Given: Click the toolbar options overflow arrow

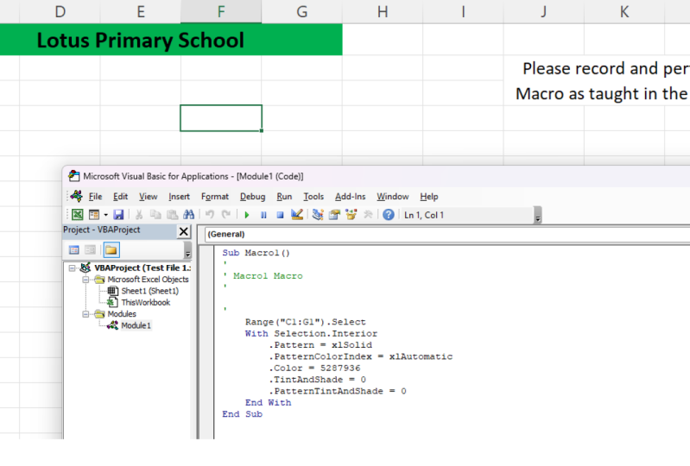Looking at the screenshot, I should [x=537, y=216].
